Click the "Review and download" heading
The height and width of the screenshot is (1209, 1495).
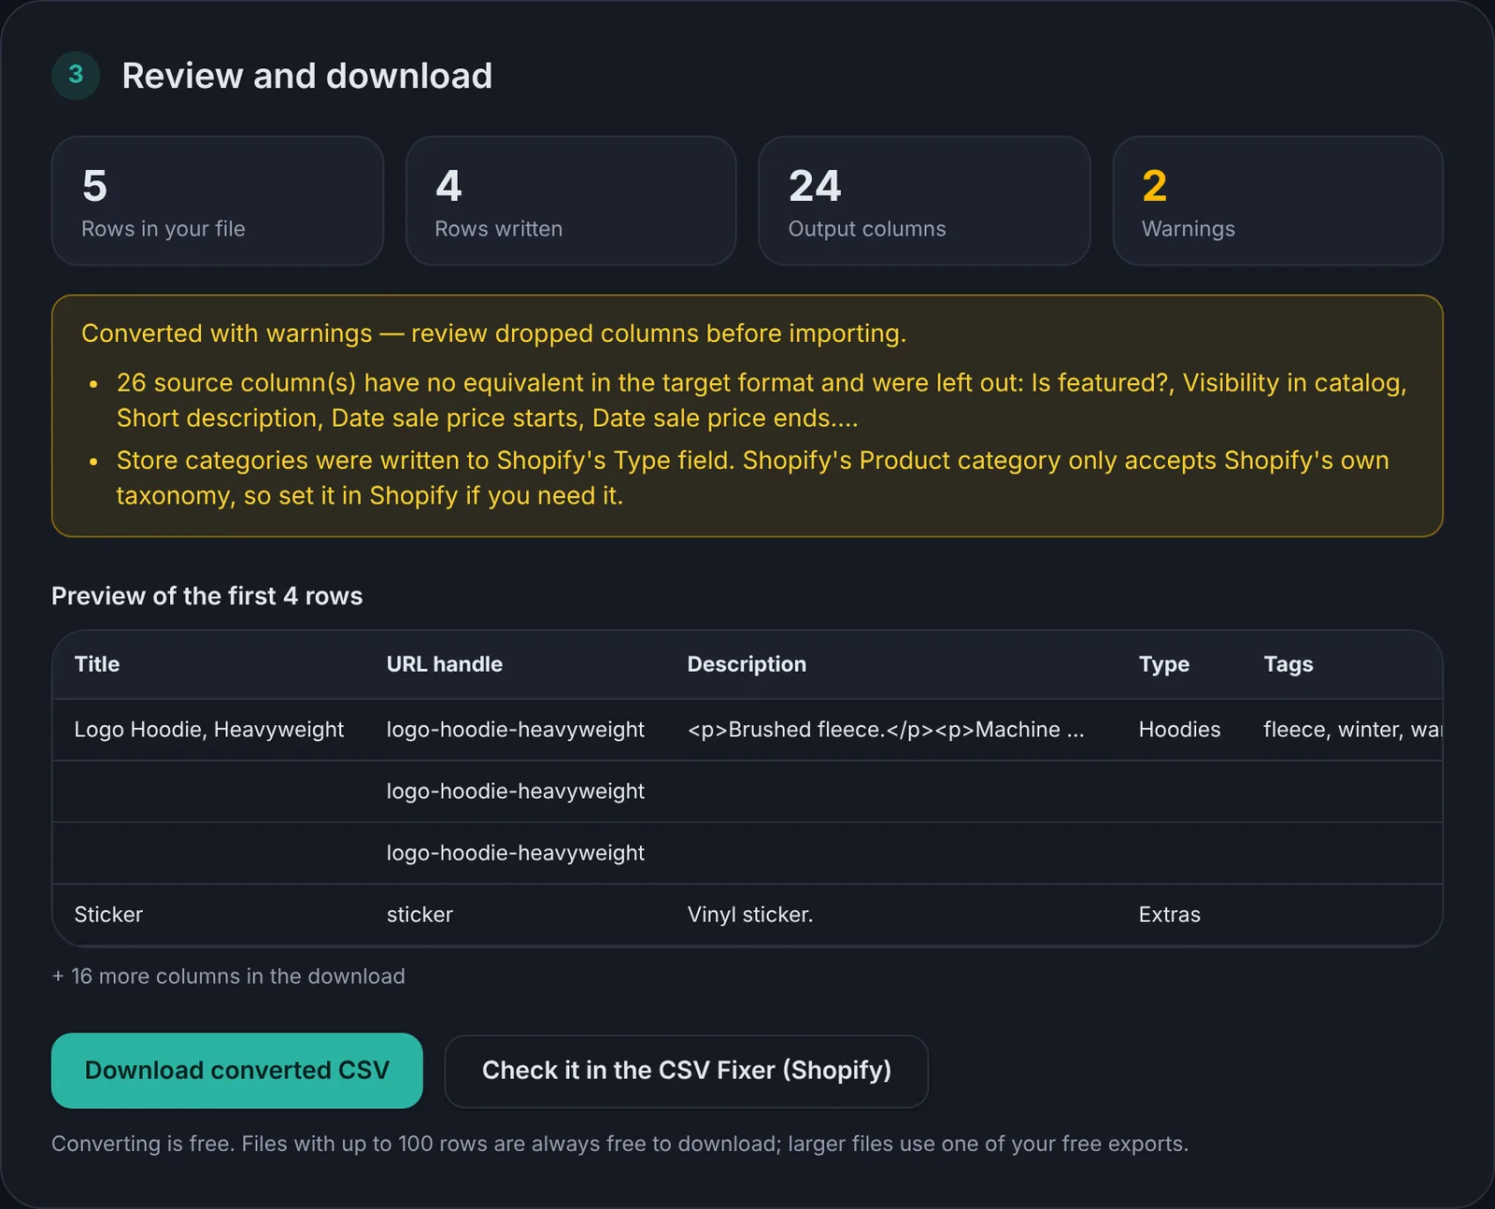click(x=306, y=76)
